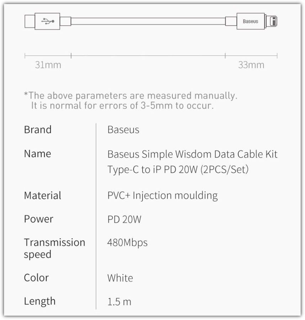Screen dimensions: 305x320
Task: Select the 33mm measurement label
Action: (251, 65)
